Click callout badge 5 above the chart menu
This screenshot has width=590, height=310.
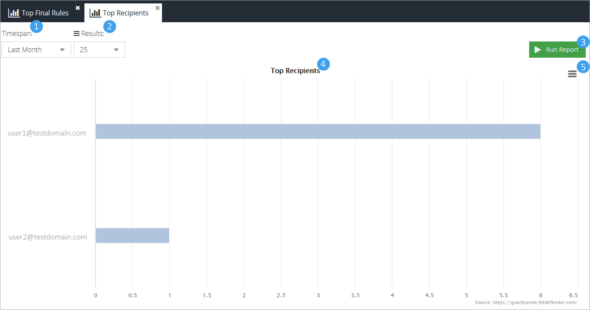point(583,67)
